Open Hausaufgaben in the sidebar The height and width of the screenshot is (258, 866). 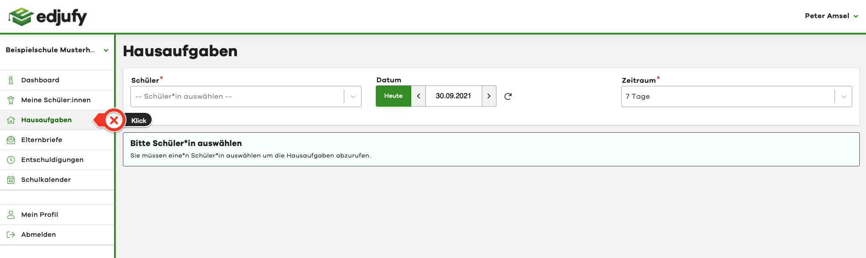coord(47,120)
